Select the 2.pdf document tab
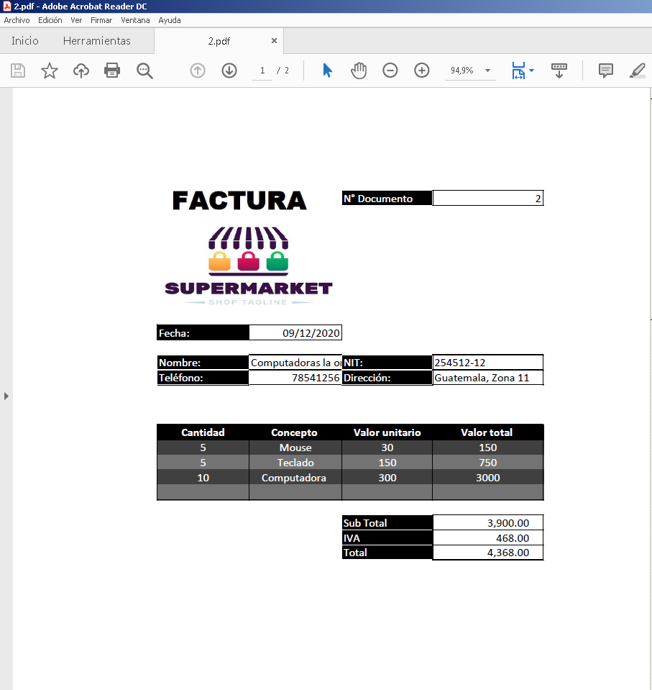 (x=219, y=41)
